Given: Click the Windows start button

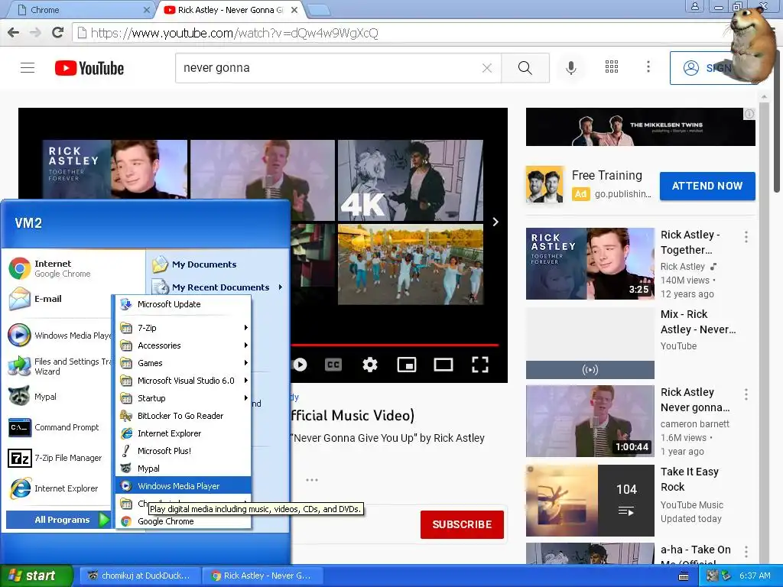Looking at the screenshot, I should click(36, 576).
